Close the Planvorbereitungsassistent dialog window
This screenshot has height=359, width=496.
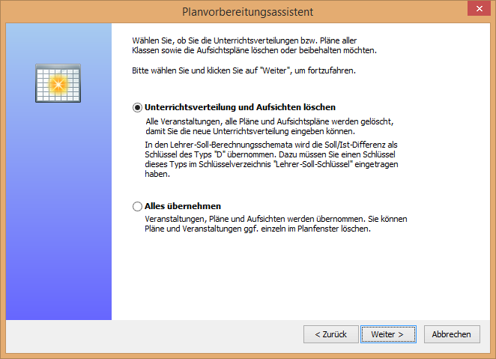click(479, 8)
